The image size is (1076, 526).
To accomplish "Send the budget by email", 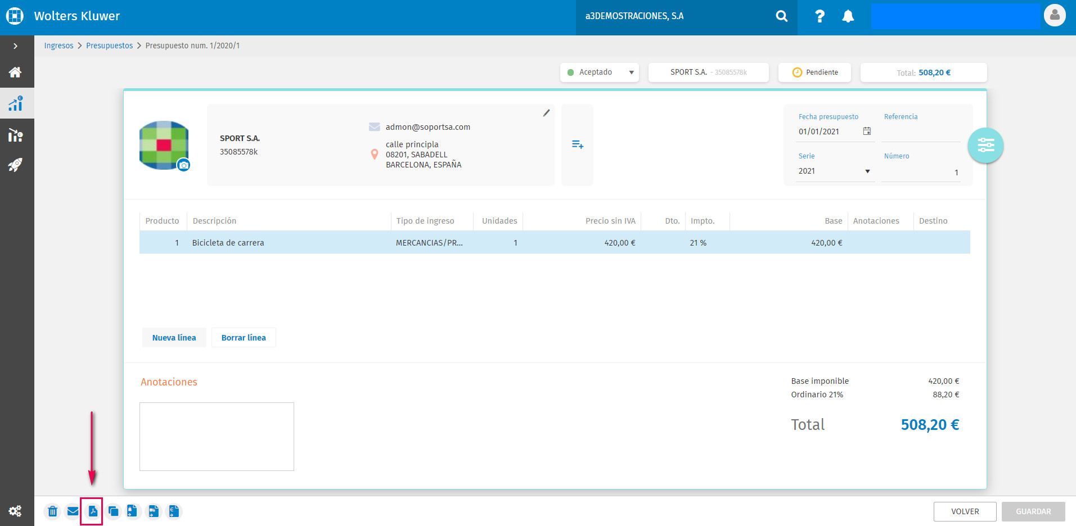I will [x=73, y=511].
